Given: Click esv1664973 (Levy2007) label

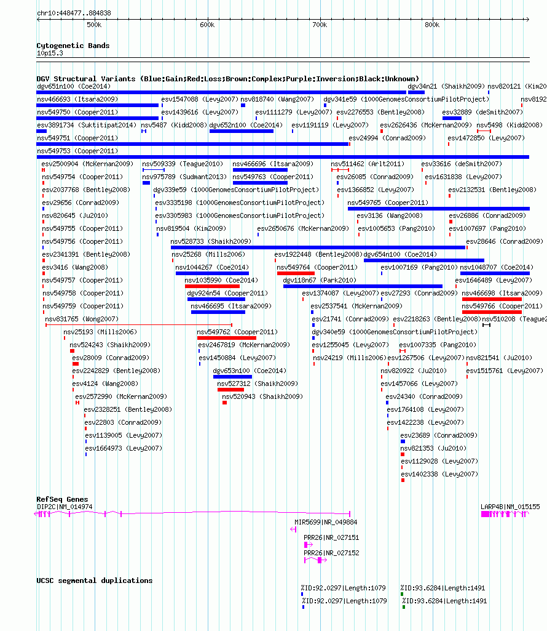Looking at the screenshot, I should [x=124, y=448].
